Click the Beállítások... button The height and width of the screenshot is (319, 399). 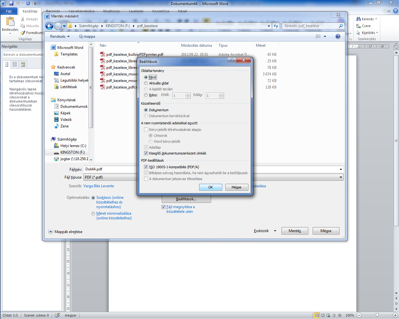[186, 199]
